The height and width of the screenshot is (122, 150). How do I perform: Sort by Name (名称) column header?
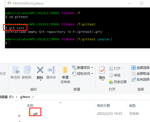tap(30, 106)
